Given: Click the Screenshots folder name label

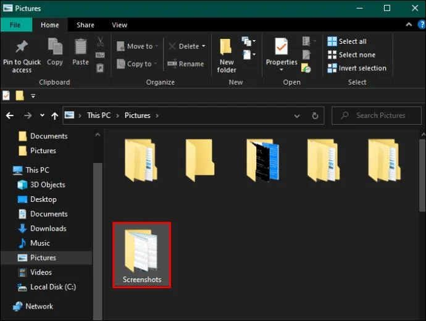Looking at the screenshot, I should click(142, 280).
